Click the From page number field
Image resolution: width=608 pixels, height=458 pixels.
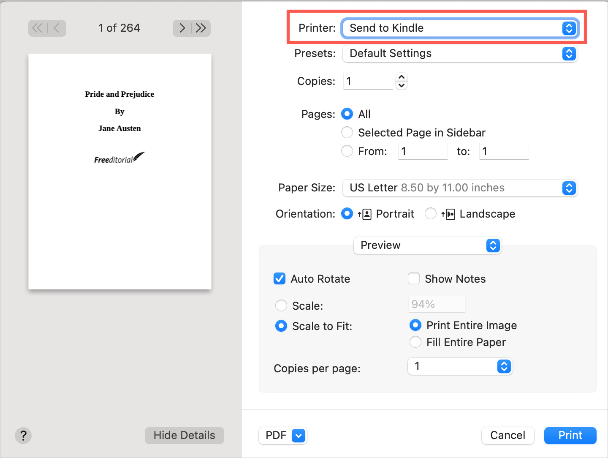[x=423, y=151]
